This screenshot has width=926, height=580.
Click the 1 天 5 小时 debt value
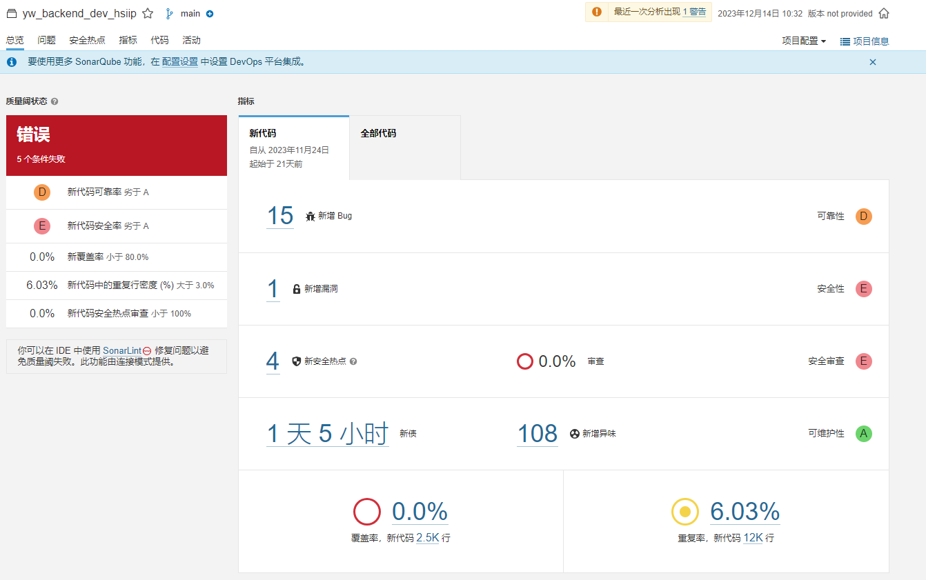coord(328,434)
